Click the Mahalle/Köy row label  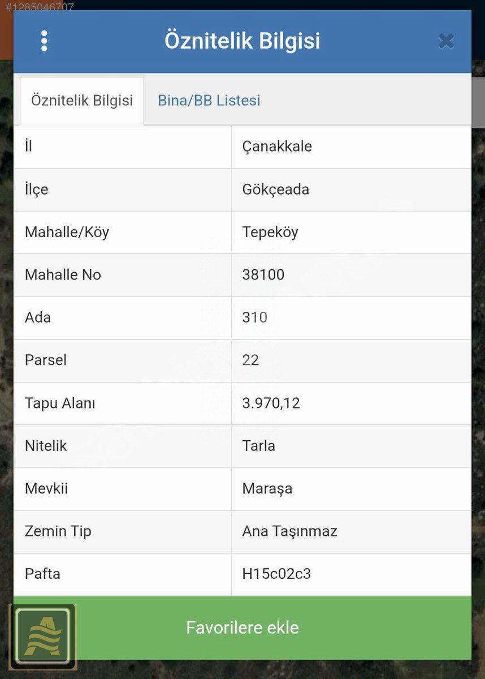tap(67, 232)
